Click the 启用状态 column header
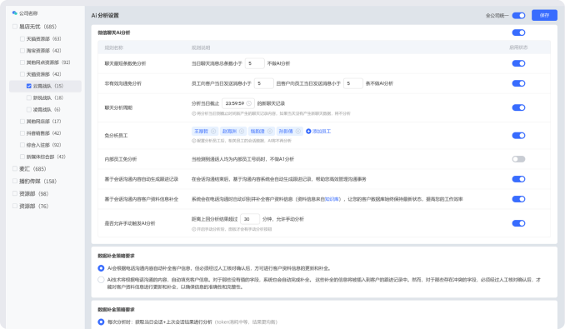 pyautogui.click(x=518, y=47)
